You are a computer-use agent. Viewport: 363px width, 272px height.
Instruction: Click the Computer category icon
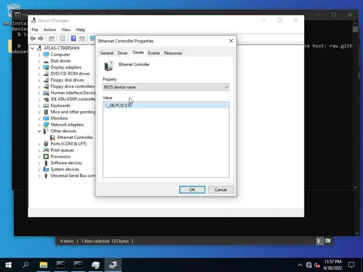[46, 55]
